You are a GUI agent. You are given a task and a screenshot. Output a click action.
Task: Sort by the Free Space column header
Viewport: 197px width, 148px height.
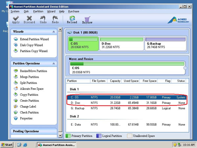(x=148, y=81)
